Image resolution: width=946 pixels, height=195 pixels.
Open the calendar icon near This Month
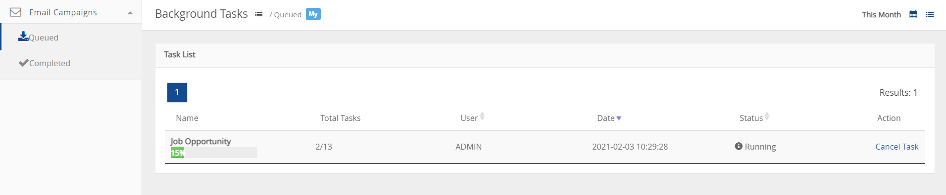[913, 14]
